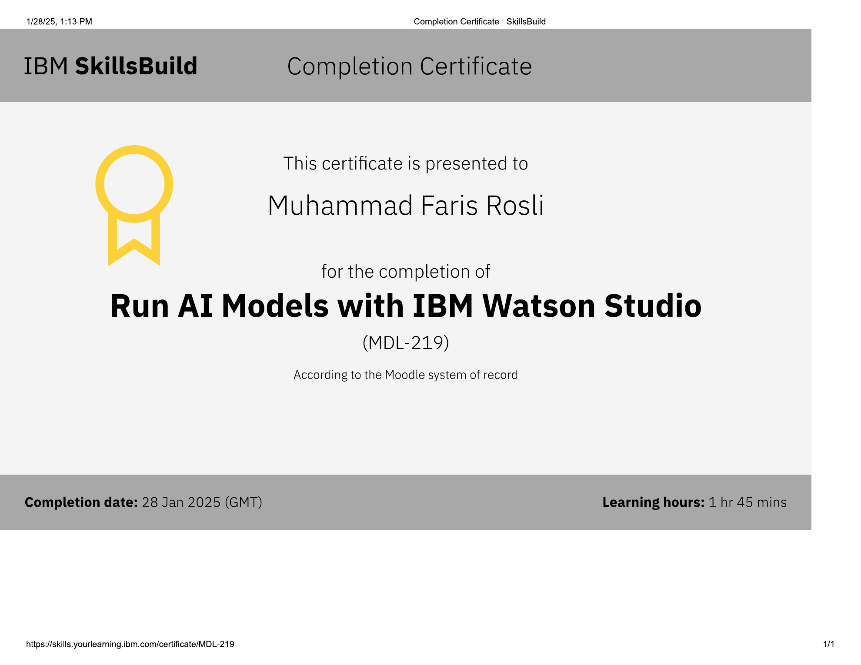Click the IBM SkillsBuild logo
The image size is (861, 665).
pyautogui.click(x=110, y=66)
